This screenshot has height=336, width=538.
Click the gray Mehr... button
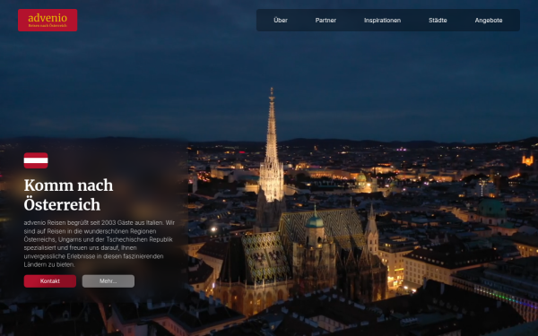tap(108, 280)
